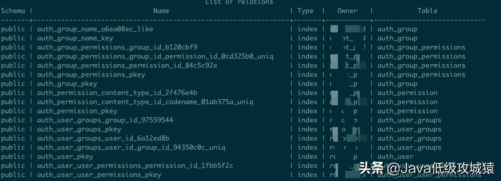
Task: Select index name ending in 0cd325b0_uniq
Action: 155,56
